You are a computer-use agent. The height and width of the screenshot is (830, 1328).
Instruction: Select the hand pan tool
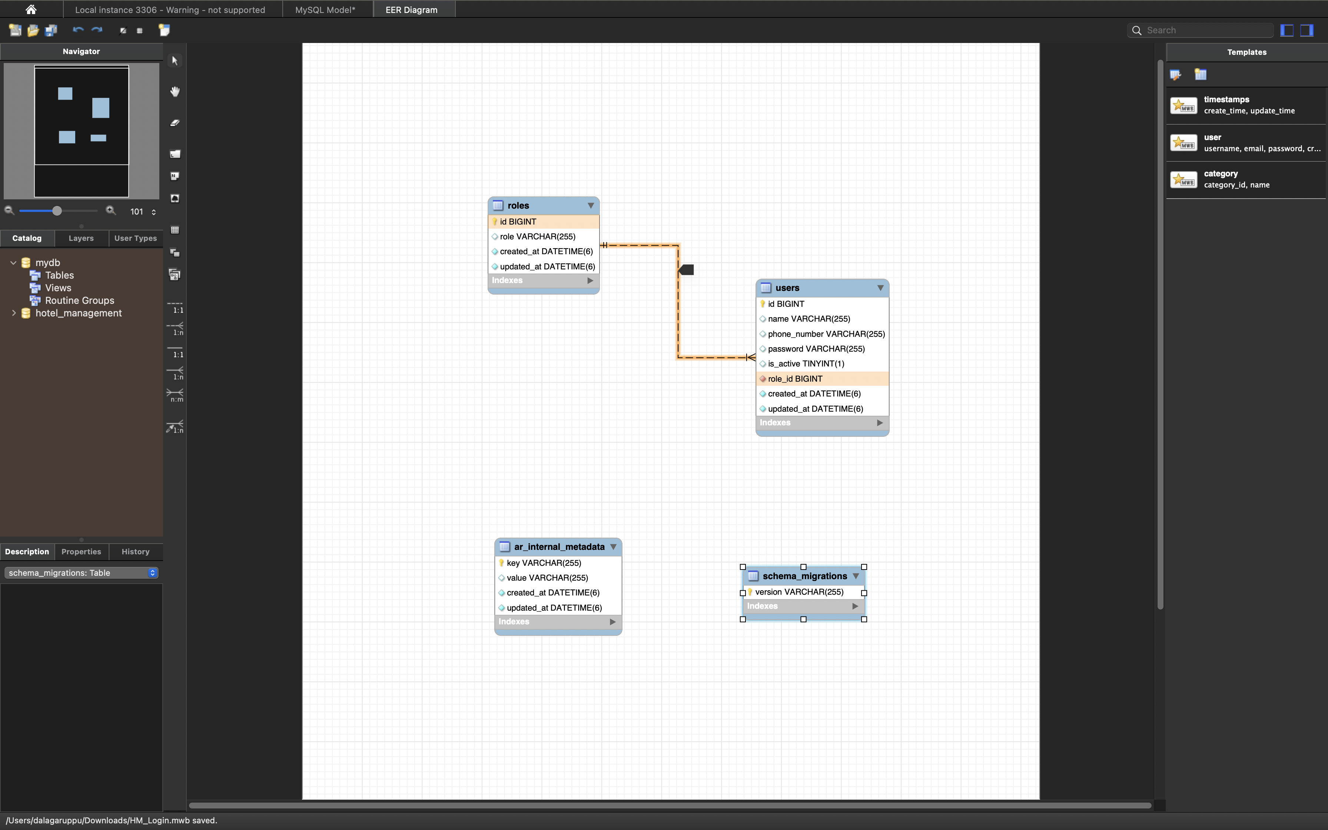coord(175,92)
